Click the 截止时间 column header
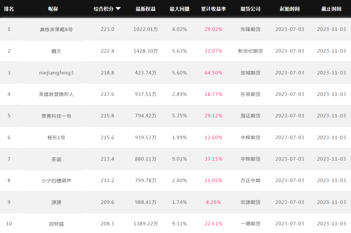Viewport: 351px width, 233px height. pyautogui.click(x=331, y=9)
